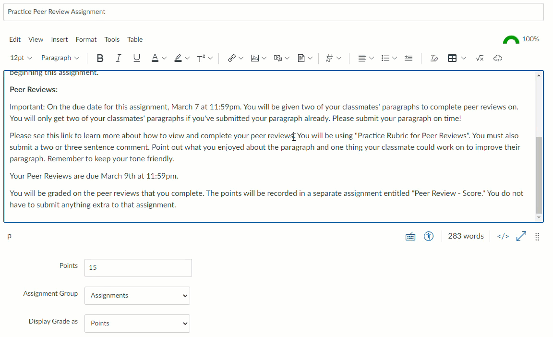553x337 pixels.
Task: Apply text color with the A icon
Action: pos(155,58)
